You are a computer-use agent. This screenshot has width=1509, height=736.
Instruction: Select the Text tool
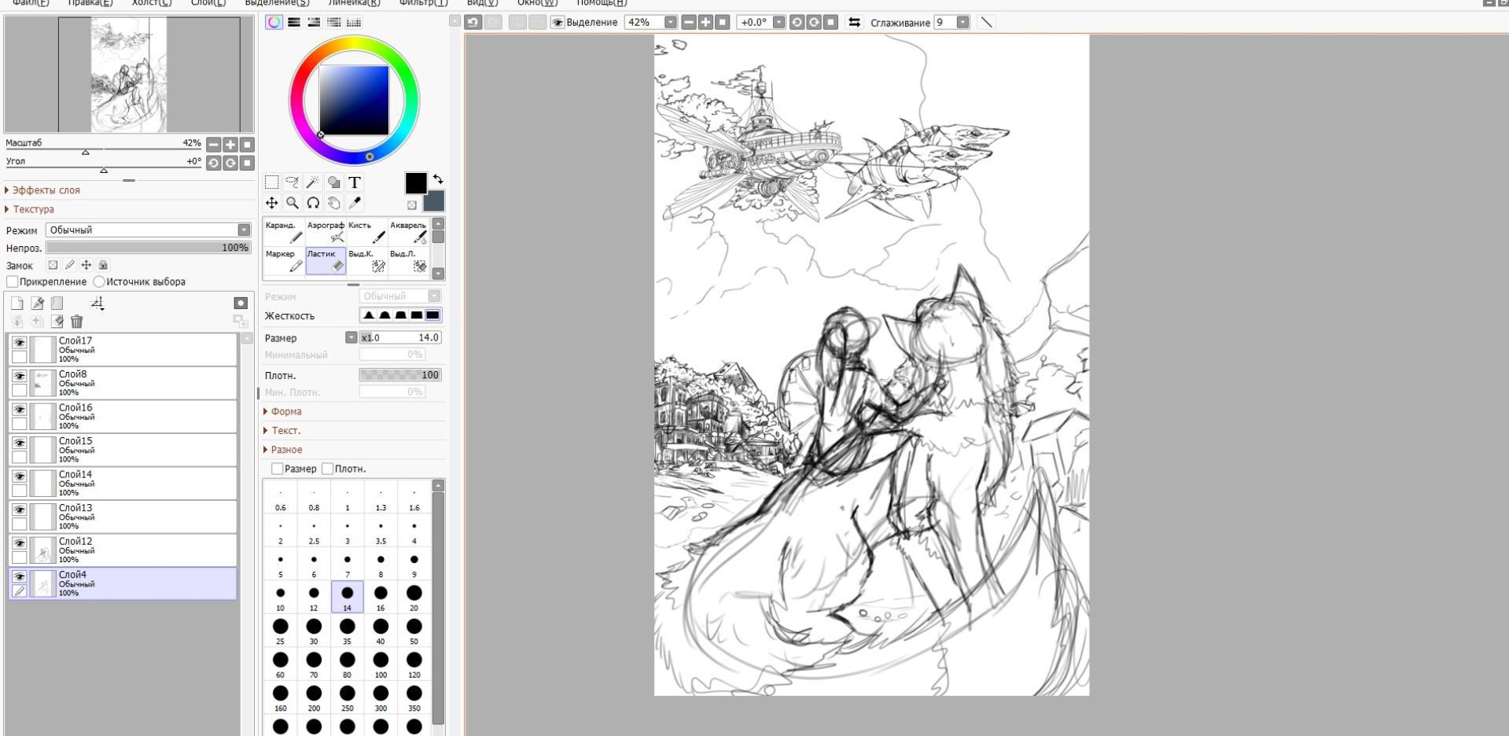(x=355, y=182)
